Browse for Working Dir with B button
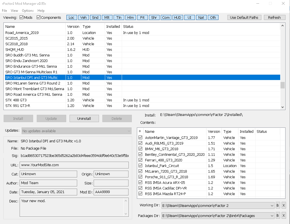This screenshot has height=224, width=290. pos(278,205)
